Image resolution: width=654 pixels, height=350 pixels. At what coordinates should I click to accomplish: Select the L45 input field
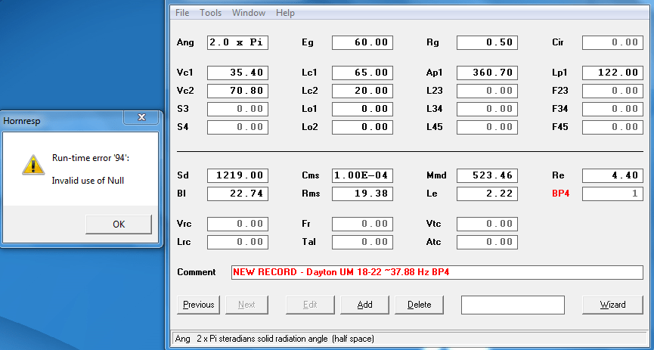pos(487,127)
